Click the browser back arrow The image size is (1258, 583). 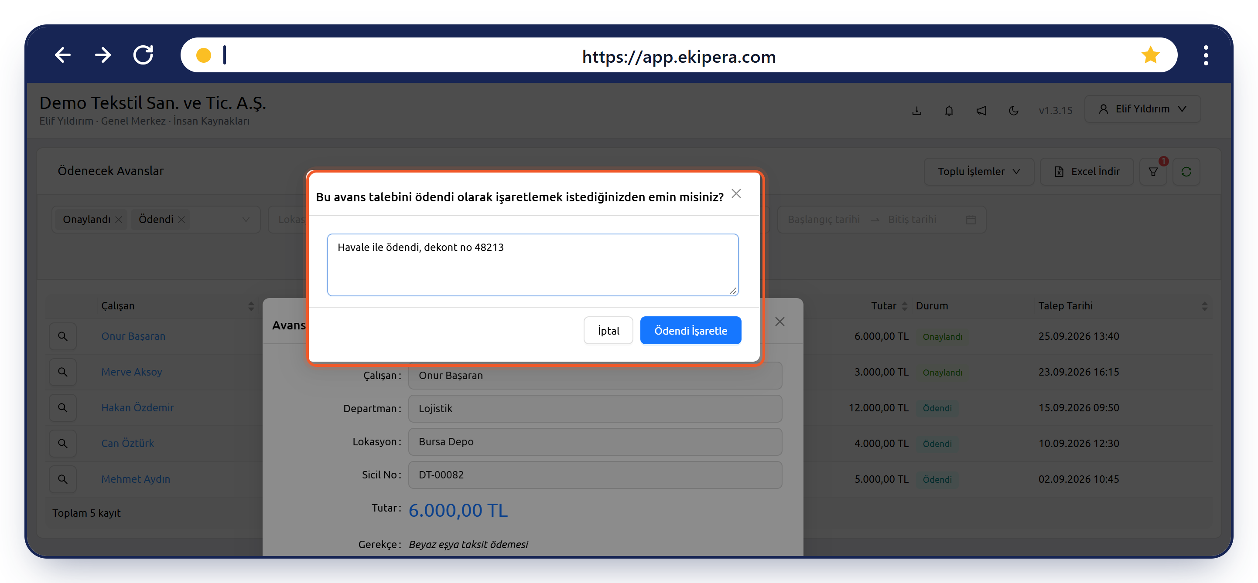[x=62, y=55]
